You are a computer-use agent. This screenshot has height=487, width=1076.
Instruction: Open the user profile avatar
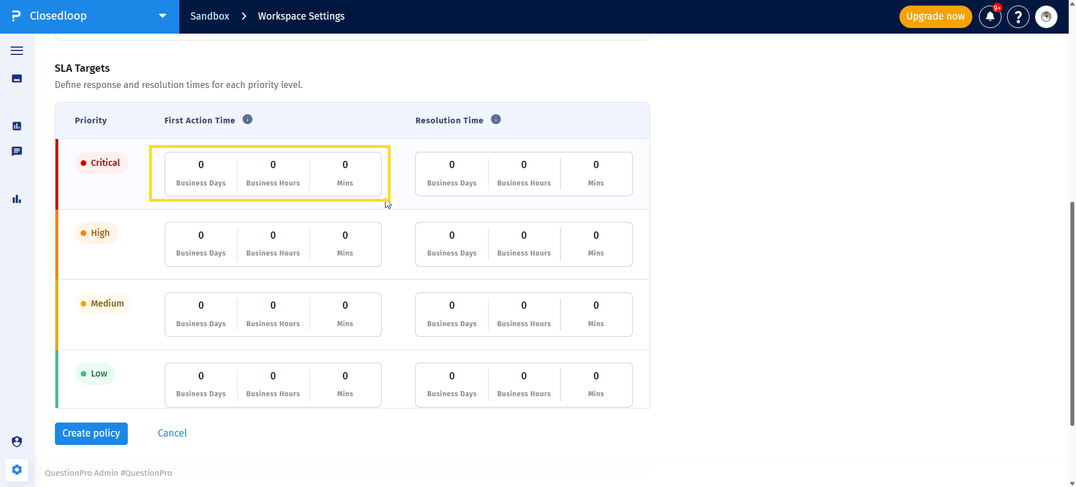[x=1046, y=17]
